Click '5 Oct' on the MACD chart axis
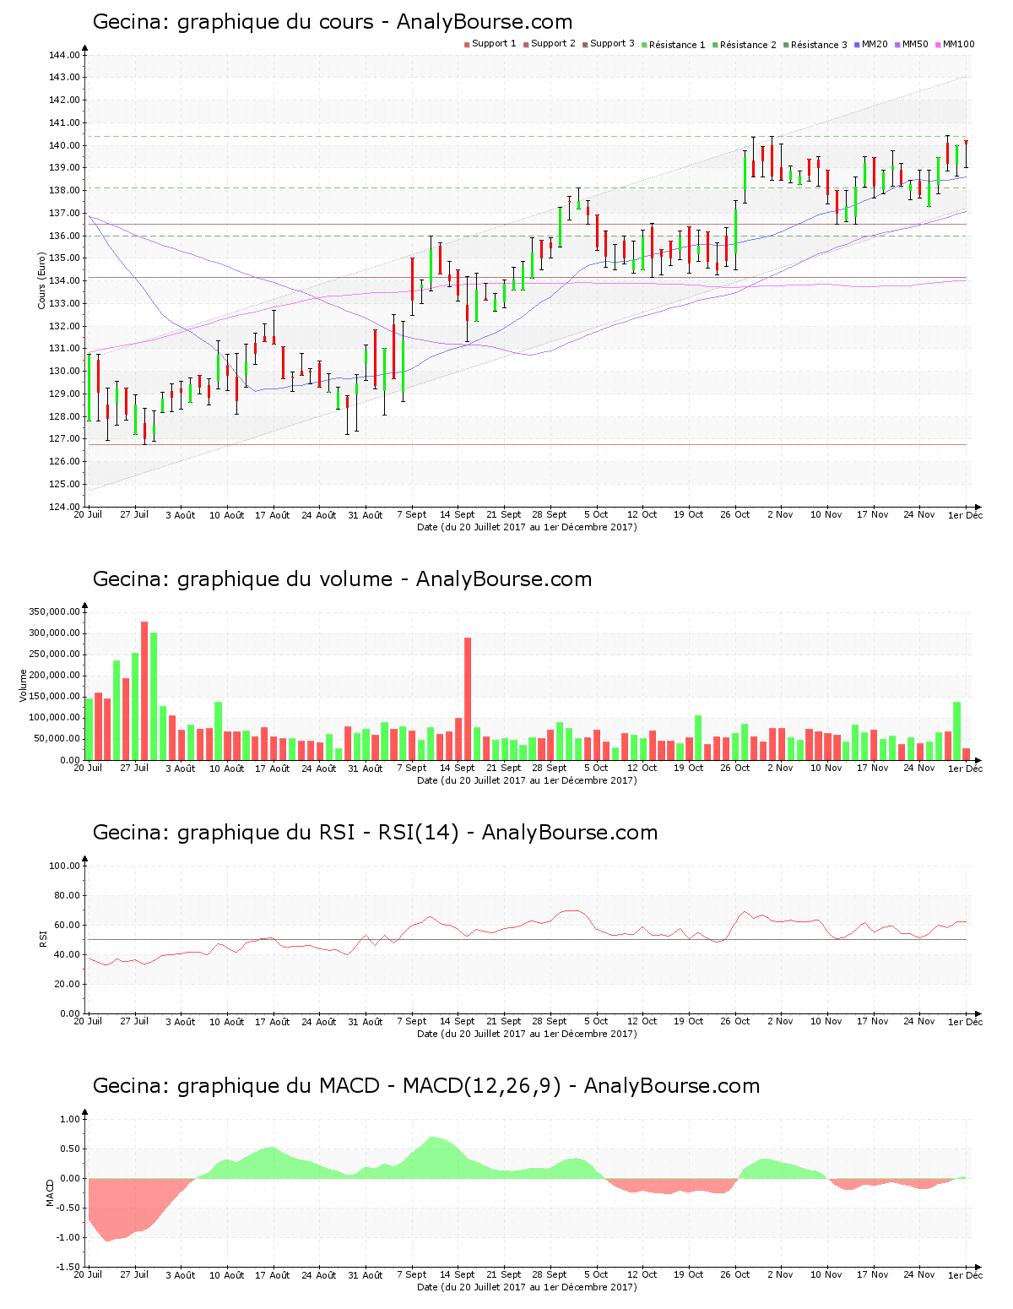Viewport: 1013px width, 1309px height. point(596,1274)
